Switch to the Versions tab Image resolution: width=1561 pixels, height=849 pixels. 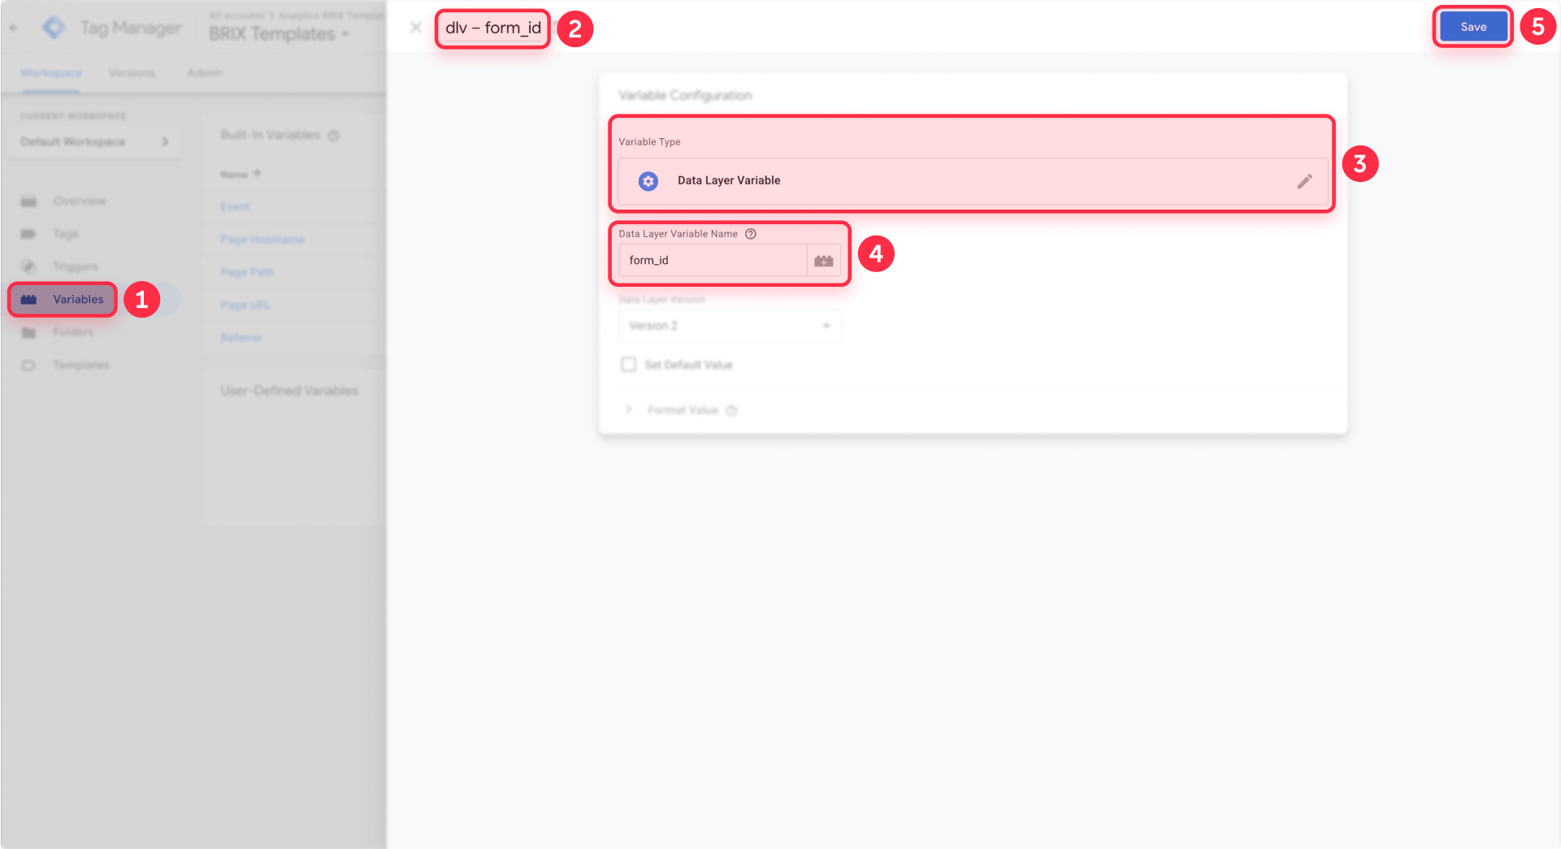click(x=132, y=72)
